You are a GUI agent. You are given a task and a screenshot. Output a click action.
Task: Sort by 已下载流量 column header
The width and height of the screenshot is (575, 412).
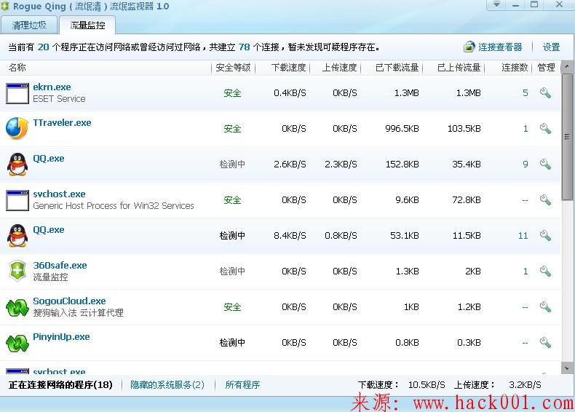(397, 68)
